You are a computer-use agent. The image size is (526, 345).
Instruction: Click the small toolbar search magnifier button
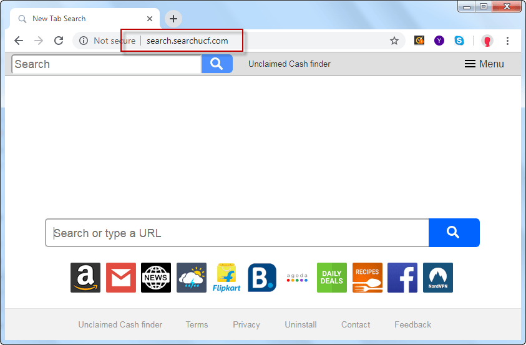coord(217,64)
